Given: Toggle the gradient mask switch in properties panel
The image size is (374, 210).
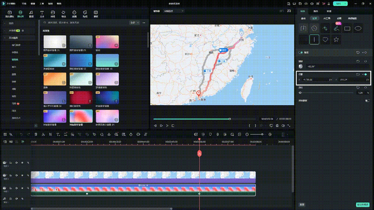Looking at the screenshot, I should [301, 52].
